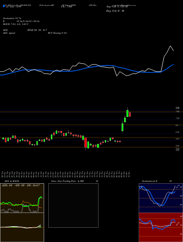The width and height of the screenshot is (183, 242).
Task: Click the large red candlestick at the November drop
Action: [86, 142]
